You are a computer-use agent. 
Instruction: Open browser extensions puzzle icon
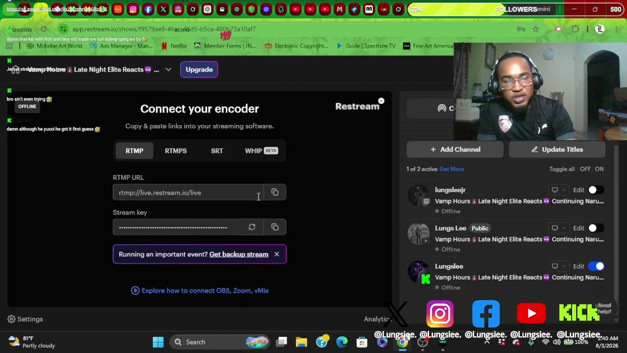576,29
